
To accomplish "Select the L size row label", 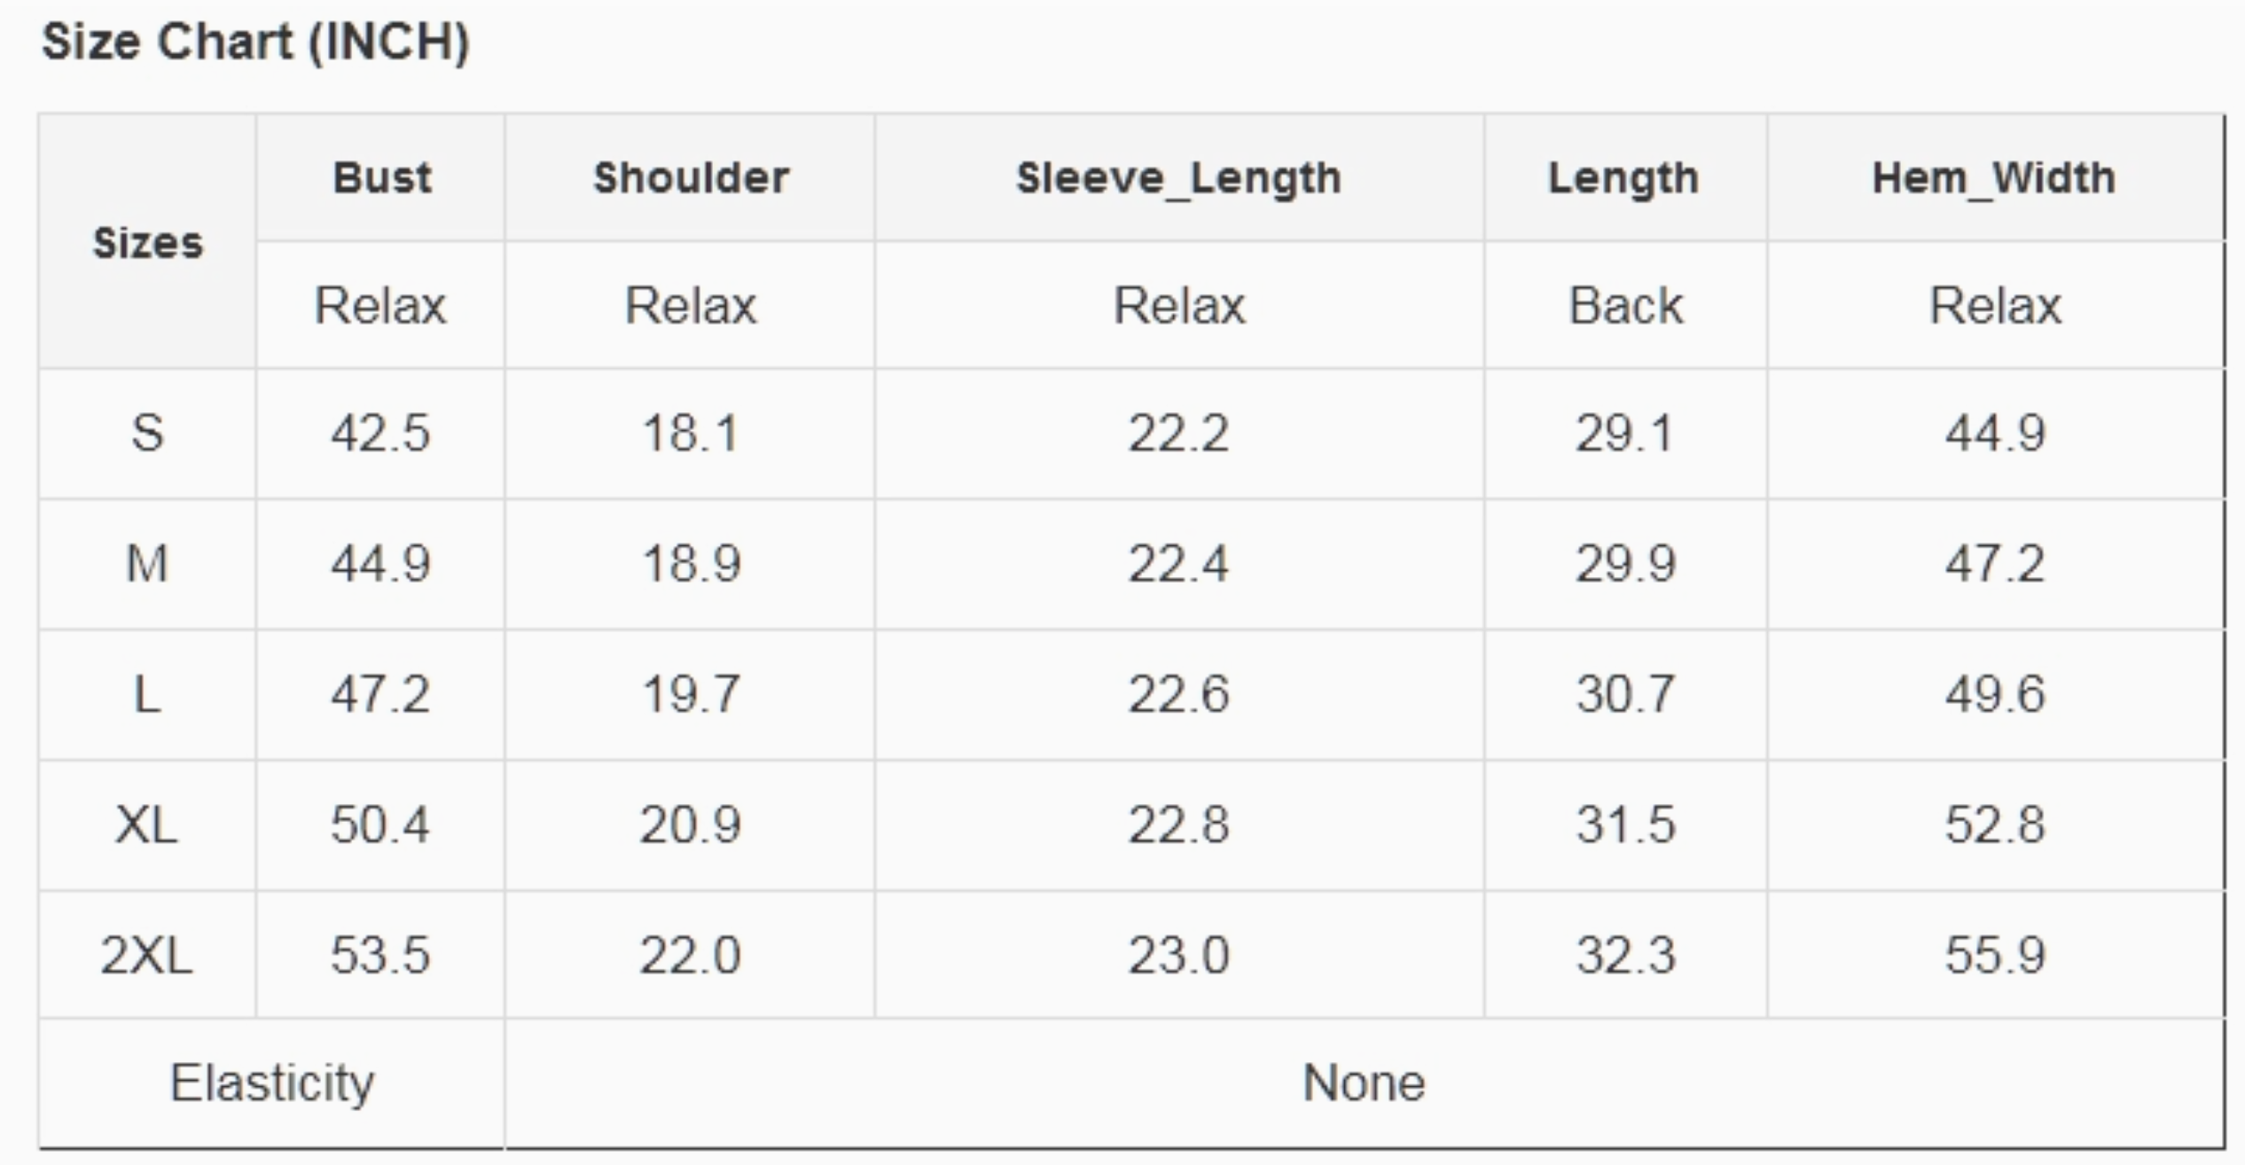I will [147, 694].
